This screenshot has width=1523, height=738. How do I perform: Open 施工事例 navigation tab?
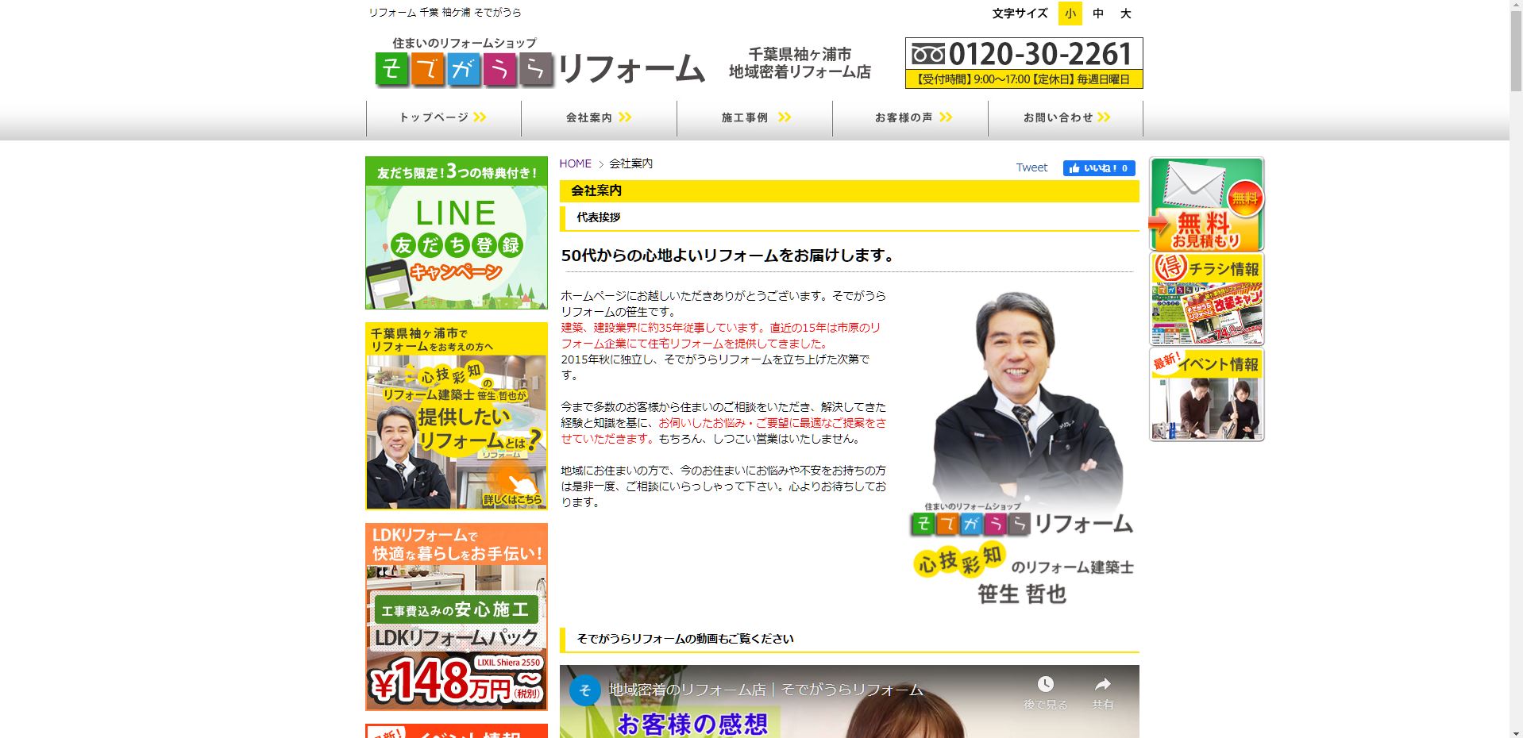click(754, 117)
